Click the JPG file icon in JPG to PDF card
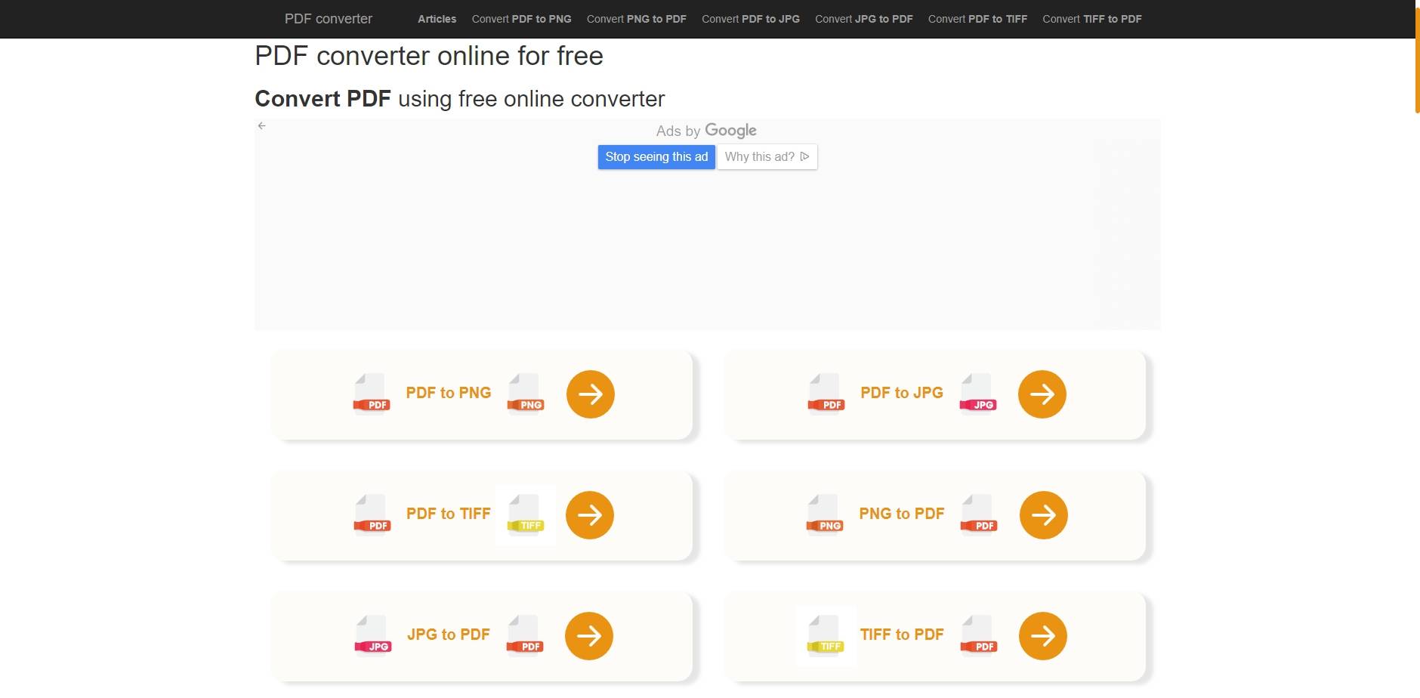 [x=373, y=636]
